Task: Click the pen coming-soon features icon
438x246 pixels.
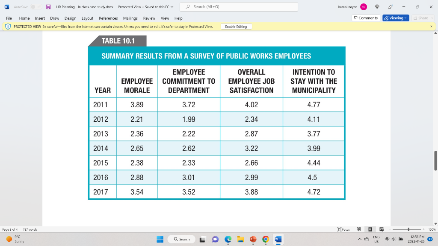Action: 390,7
